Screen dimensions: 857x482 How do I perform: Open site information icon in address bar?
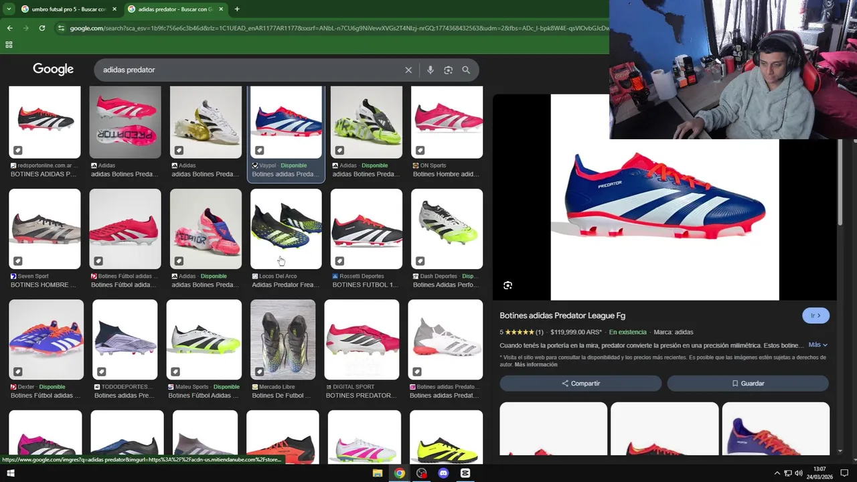coord(61,28)
